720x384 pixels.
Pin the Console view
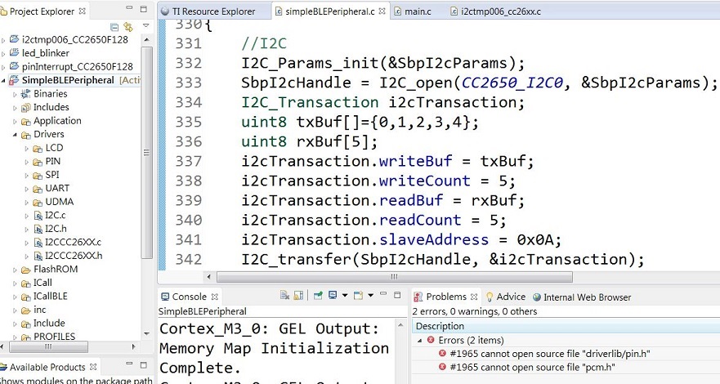coord(318,296)
